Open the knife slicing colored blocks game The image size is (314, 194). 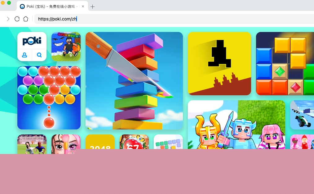[134, 80]
